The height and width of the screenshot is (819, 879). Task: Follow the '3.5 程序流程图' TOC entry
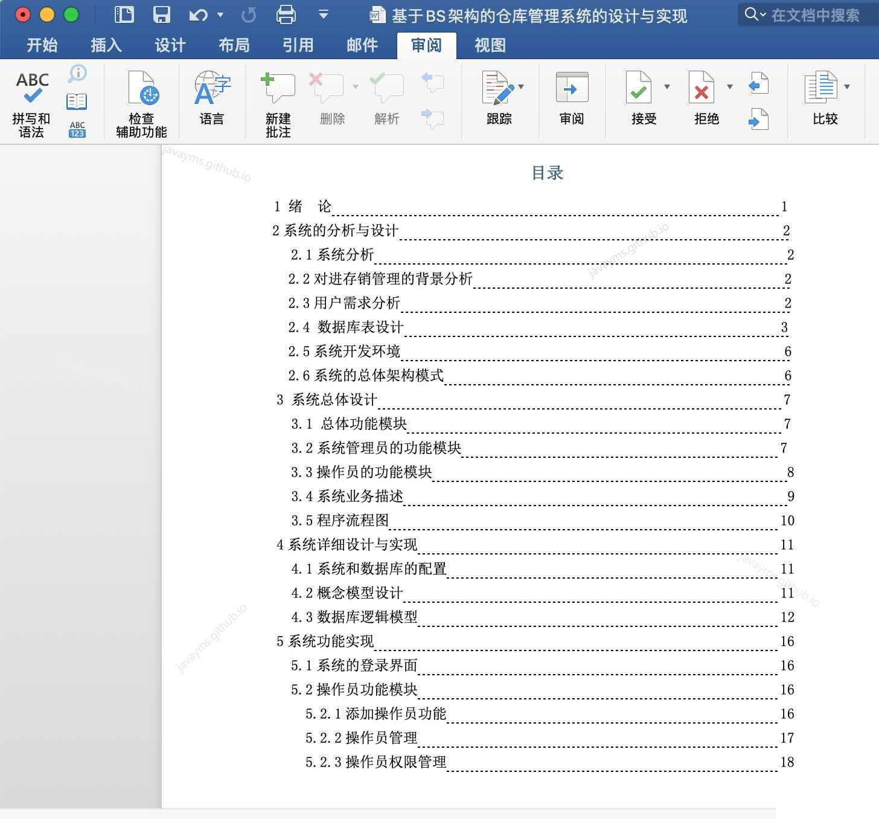tap(543, 521)
